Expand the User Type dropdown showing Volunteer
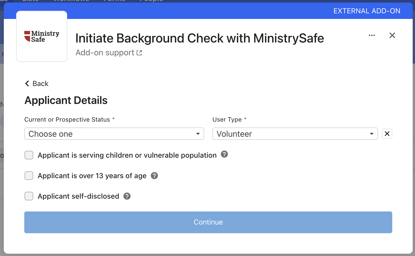 pyautogui.click(x=295, y=134)
